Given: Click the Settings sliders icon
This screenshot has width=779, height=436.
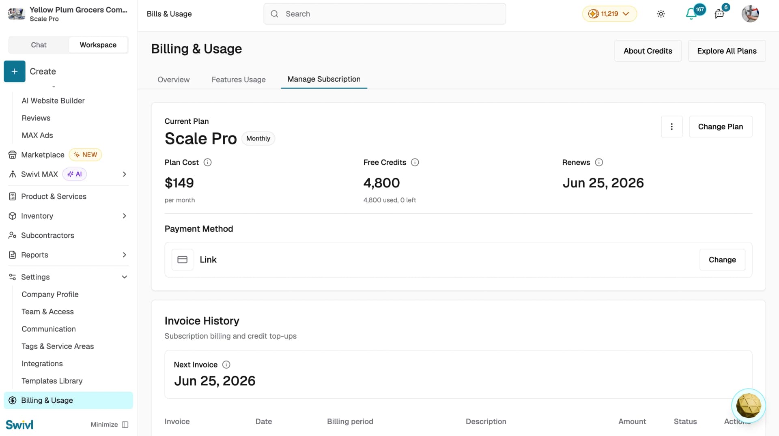Looking at the screenshot, I should (13, 277).
